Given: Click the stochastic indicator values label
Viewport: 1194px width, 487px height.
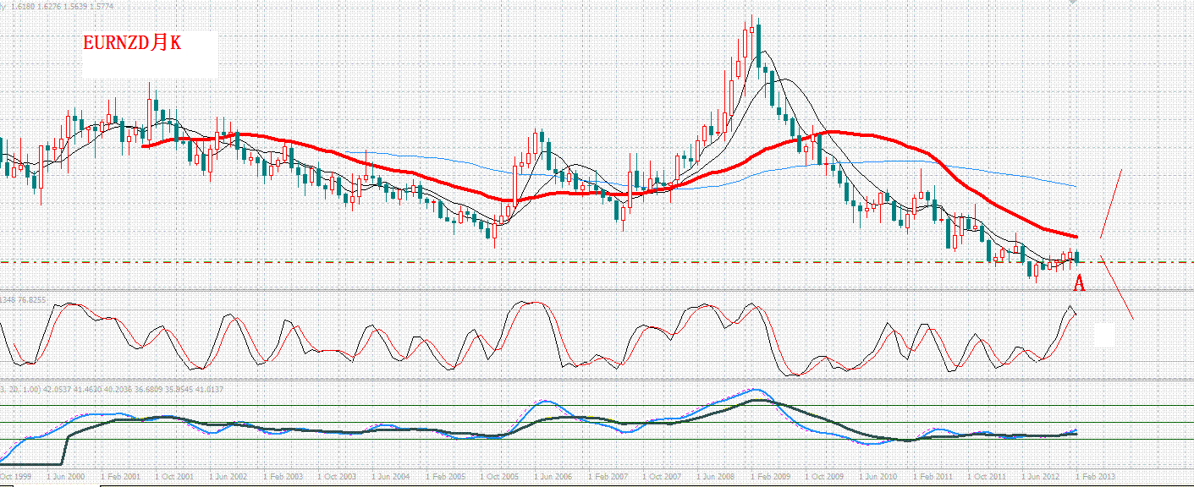Looking at the screenshot, I should (23, 299).
